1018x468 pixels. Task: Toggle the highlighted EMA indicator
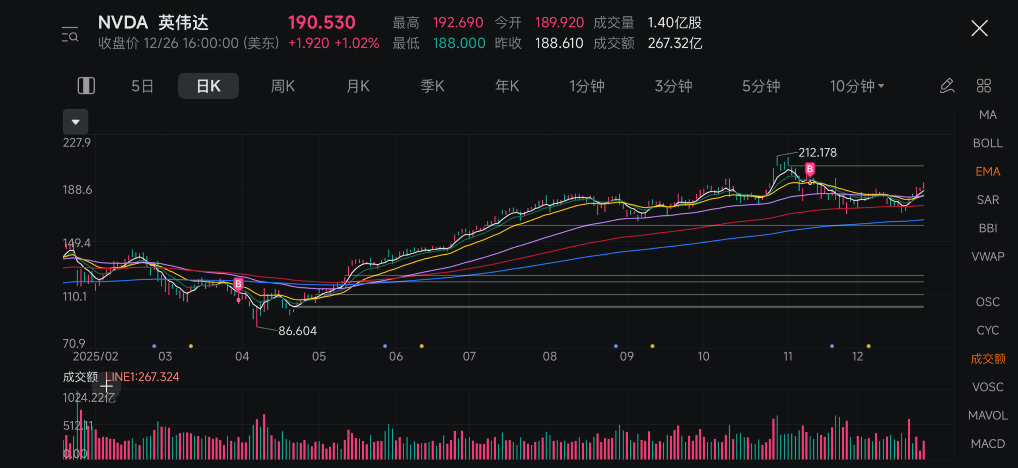987,172
